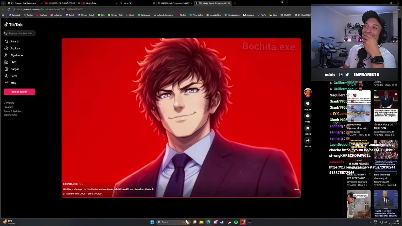
Task: Open the WhatsApp bookmark
Action: pyautogui.click(x=144, y=15)
